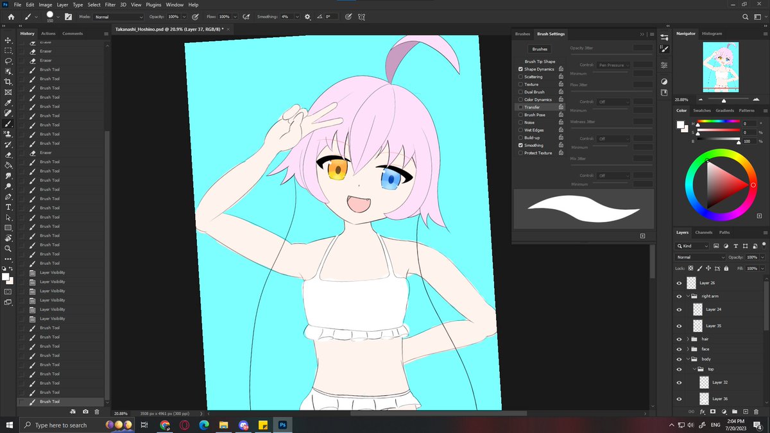Select the Pen tool
Image resolution: width=770 pixels, height=433 pixels.
click(8, 196)
